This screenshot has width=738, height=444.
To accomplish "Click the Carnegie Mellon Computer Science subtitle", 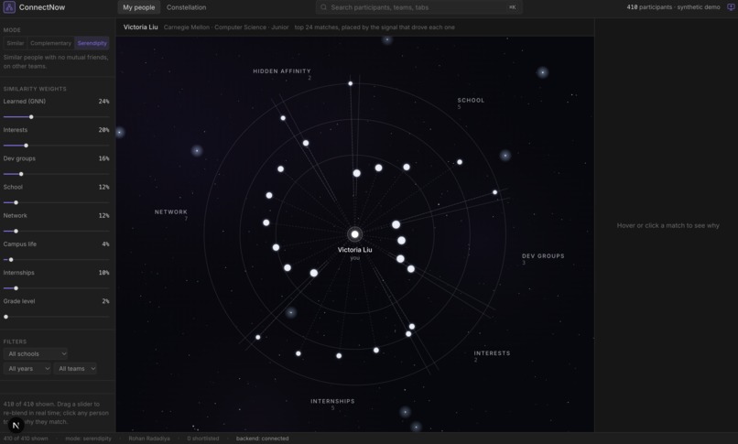I will tap(226, 27).
